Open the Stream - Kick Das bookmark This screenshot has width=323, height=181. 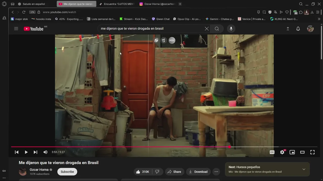point(134,19)
